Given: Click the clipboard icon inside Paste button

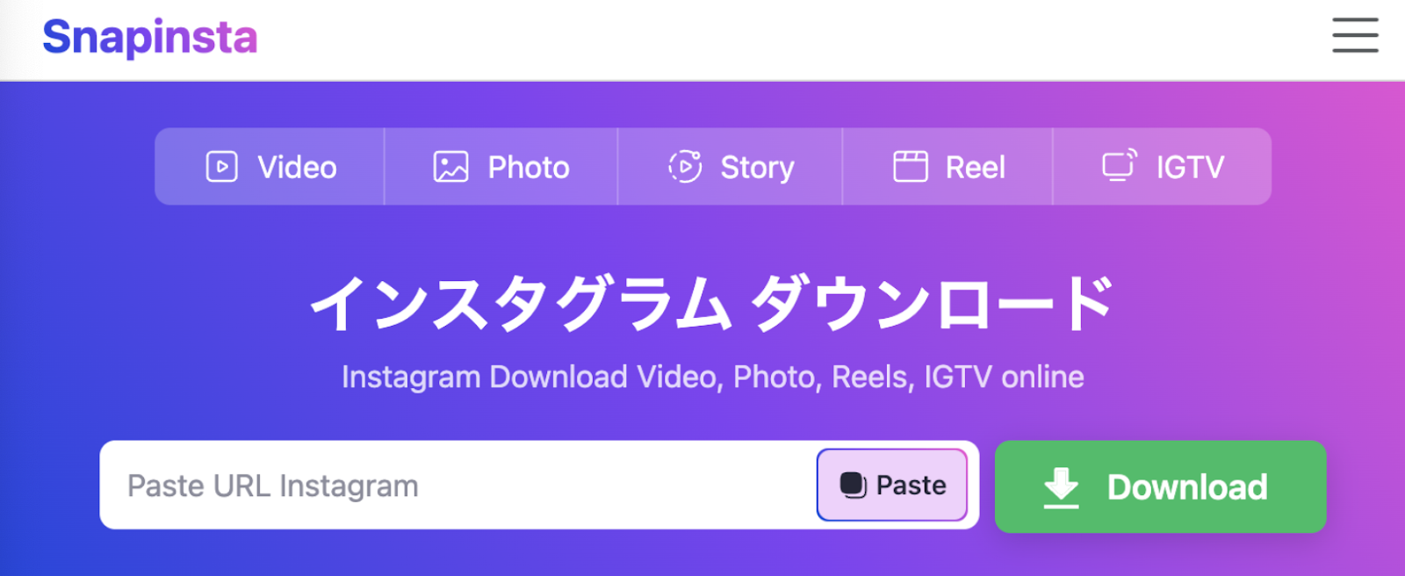Looking at the screenshot, I should tap(853, 485).
